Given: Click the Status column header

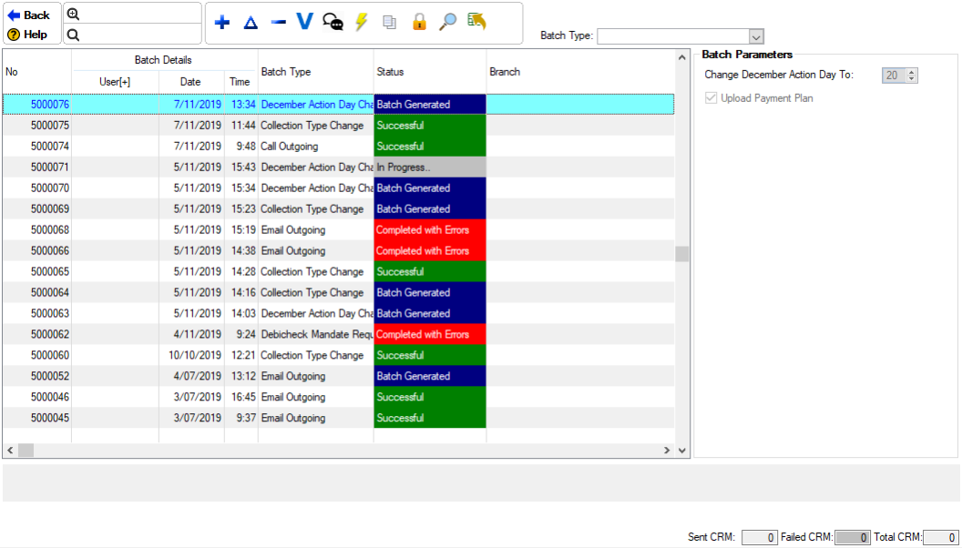Looking at the screenshot, I should (429, 72).
